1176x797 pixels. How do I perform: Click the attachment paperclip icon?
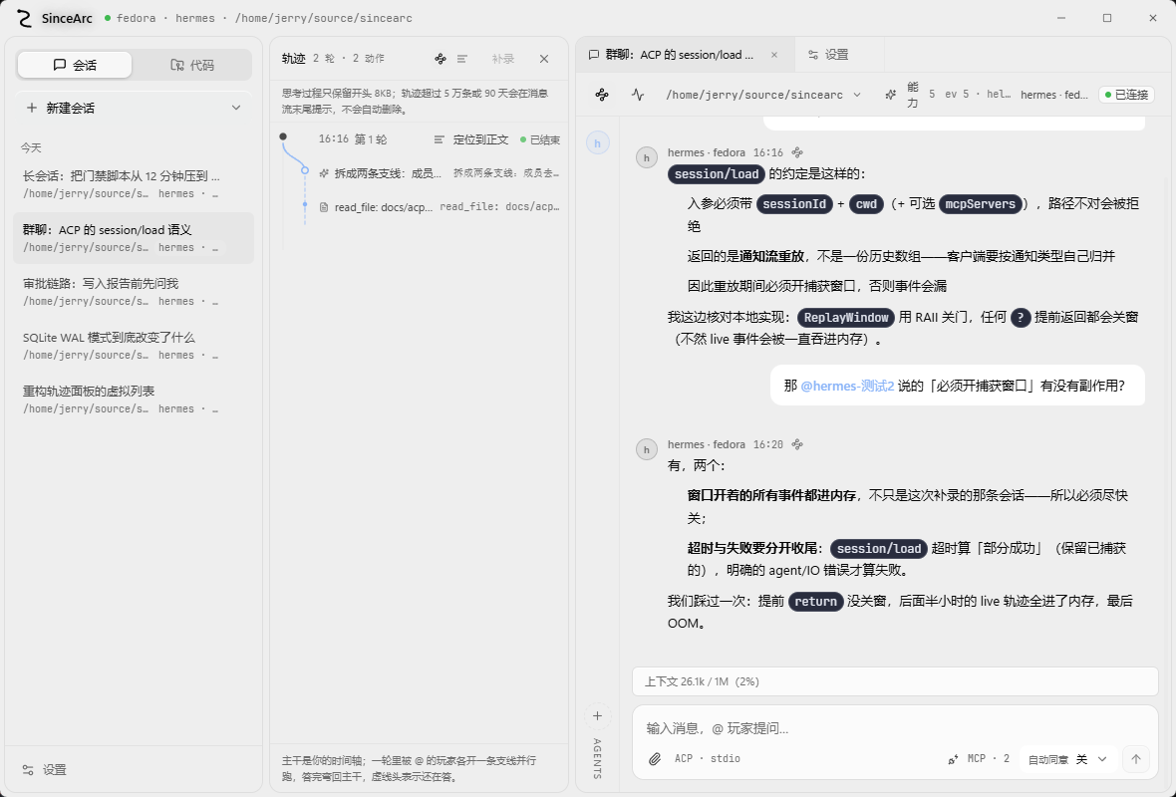(x=655, y=759)
